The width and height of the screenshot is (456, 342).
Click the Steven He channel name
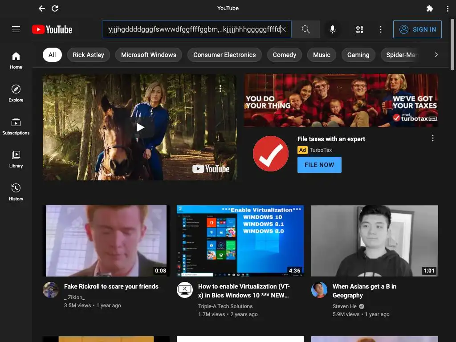tap(345, 306)
